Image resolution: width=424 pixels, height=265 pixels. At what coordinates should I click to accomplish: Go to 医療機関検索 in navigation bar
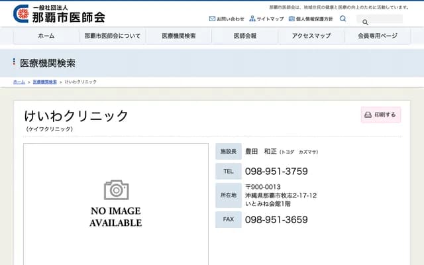[x=178, y=36]
